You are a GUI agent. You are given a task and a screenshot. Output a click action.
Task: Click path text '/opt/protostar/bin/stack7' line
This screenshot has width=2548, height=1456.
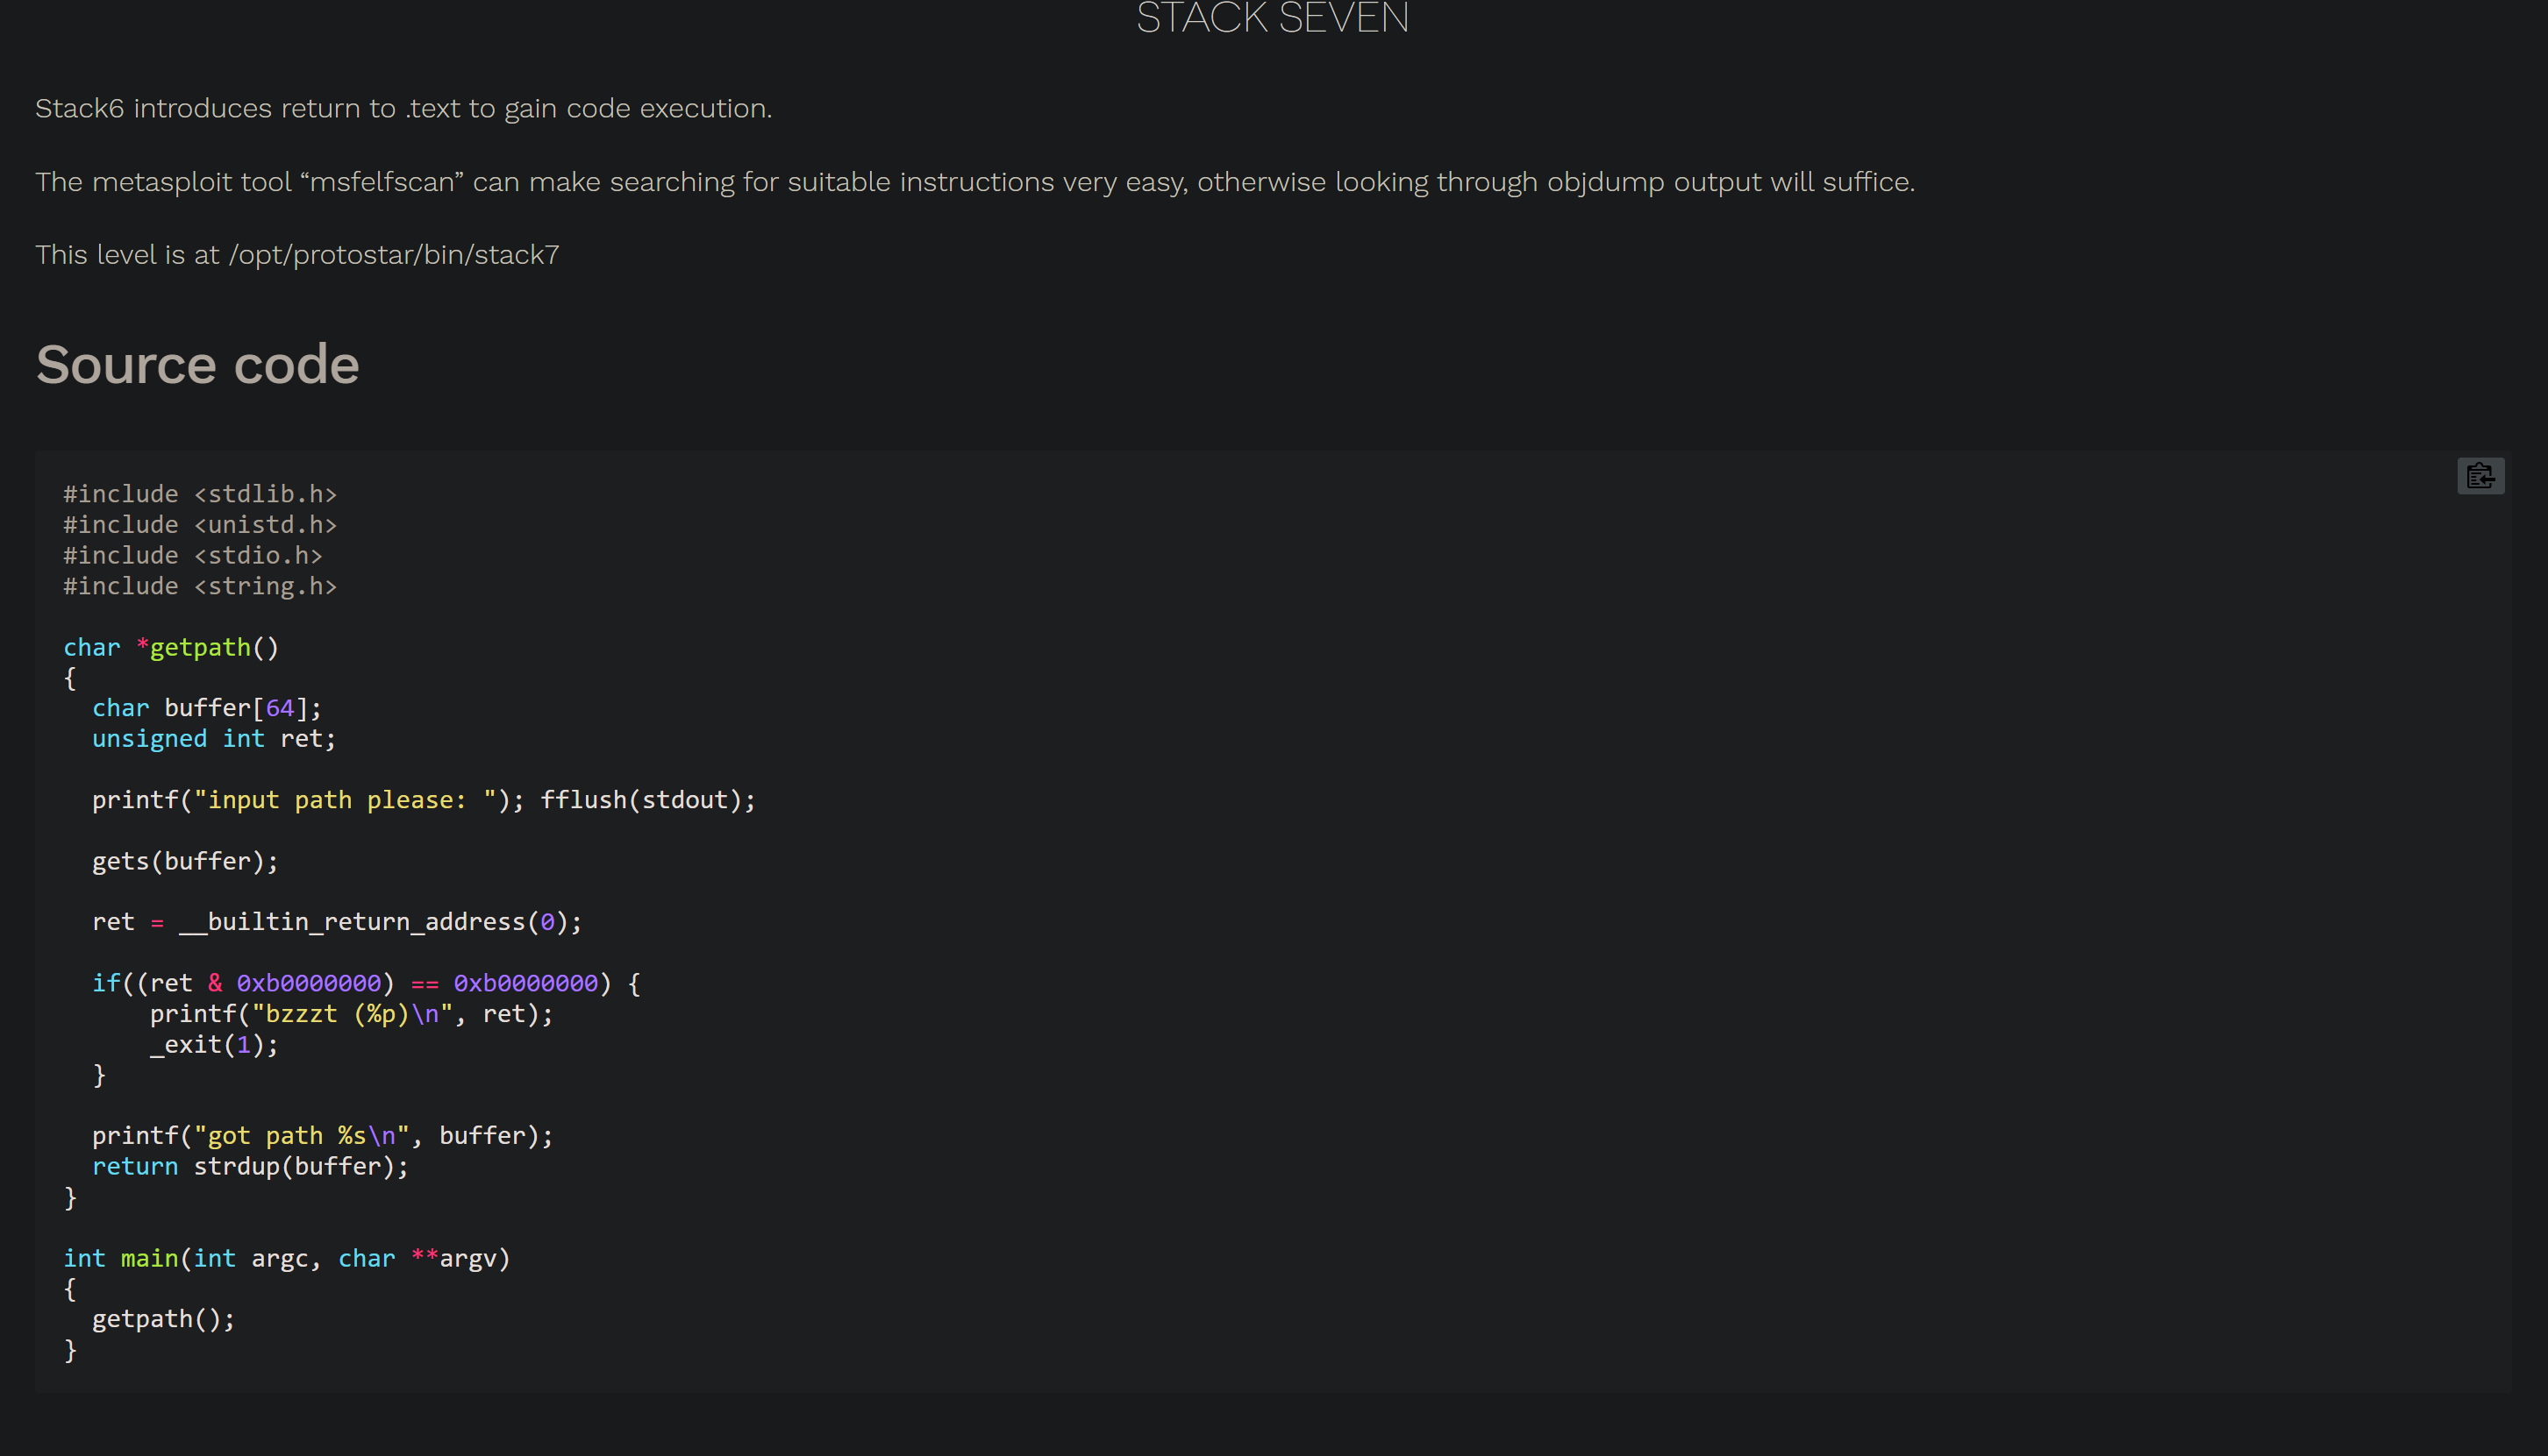(x=297, y=255)
